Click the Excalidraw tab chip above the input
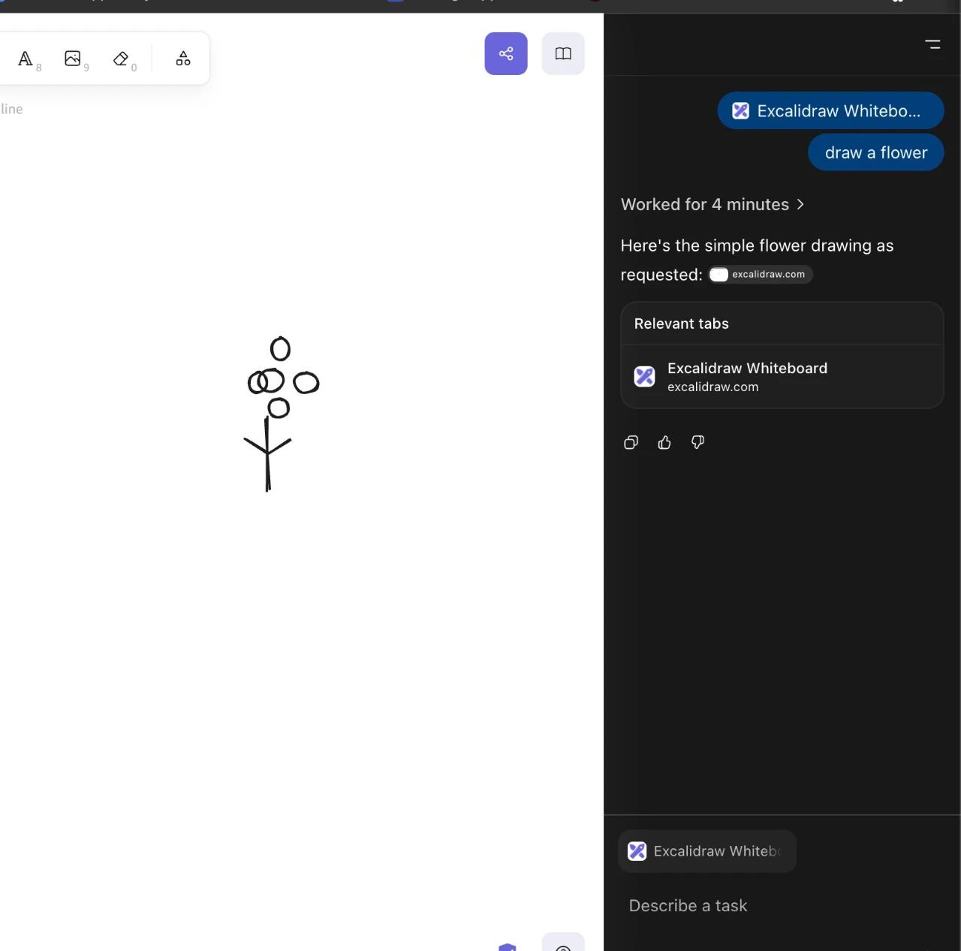This screenshot has width=961, height=951. 706,851
